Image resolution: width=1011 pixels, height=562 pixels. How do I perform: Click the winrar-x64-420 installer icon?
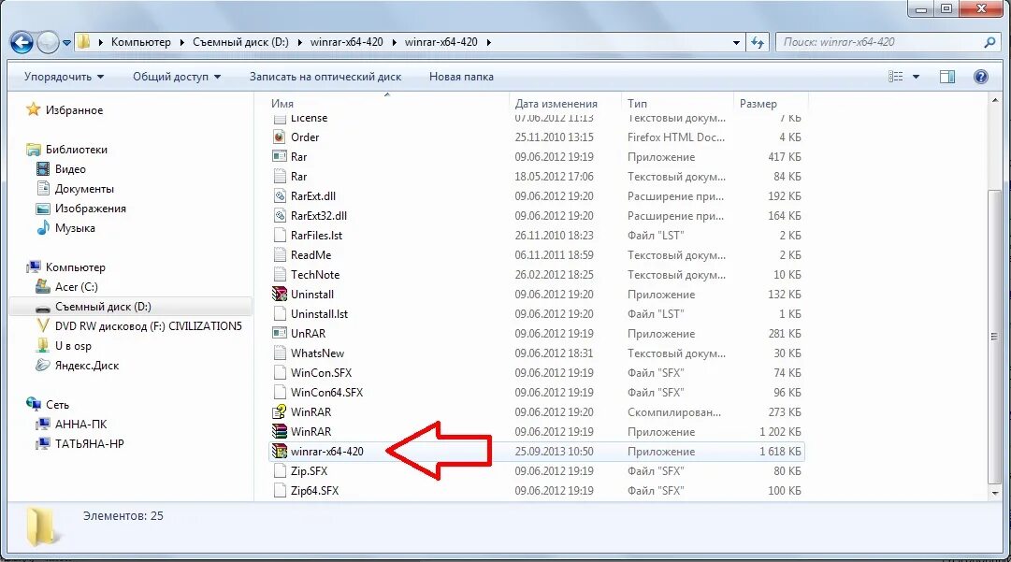[280, 452]
